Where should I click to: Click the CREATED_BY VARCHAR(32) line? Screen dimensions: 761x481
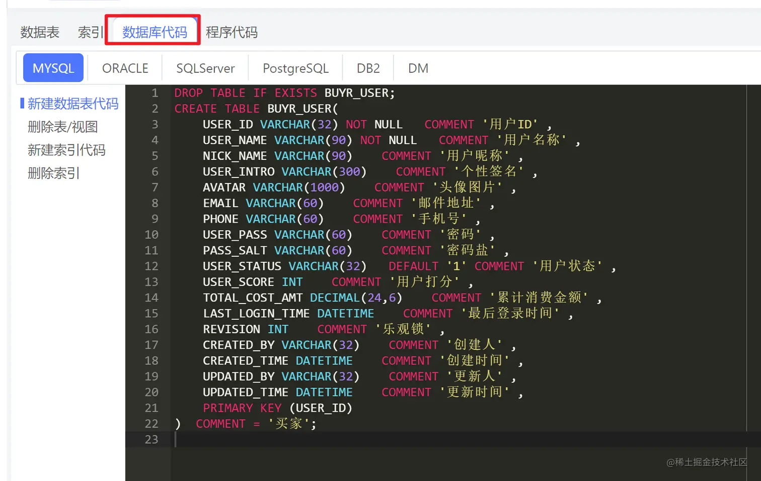click(x=359, y=345)
